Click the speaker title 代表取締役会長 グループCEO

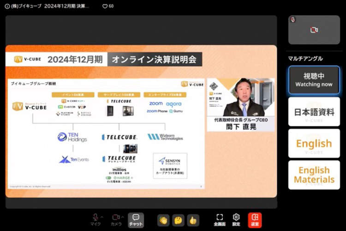(241, 120)
